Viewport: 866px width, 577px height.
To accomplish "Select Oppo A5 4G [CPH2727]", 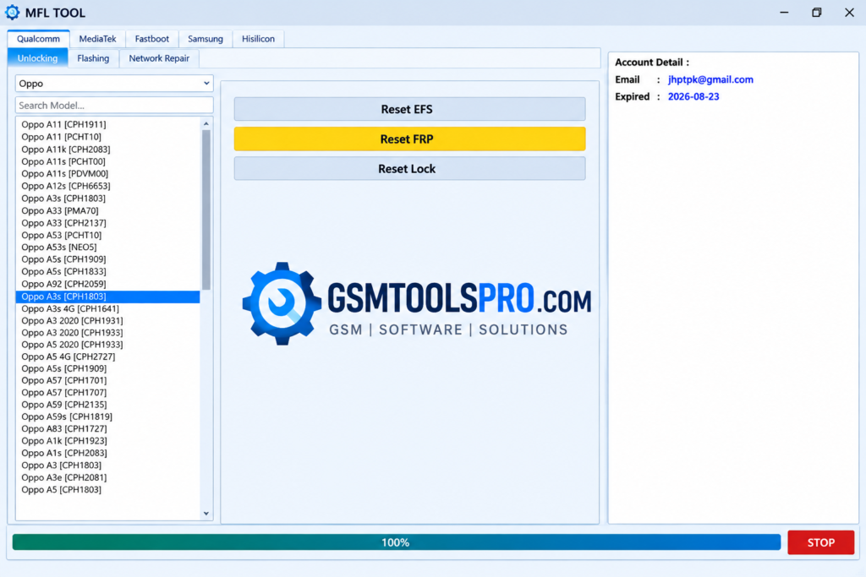I will pos(107,357).
